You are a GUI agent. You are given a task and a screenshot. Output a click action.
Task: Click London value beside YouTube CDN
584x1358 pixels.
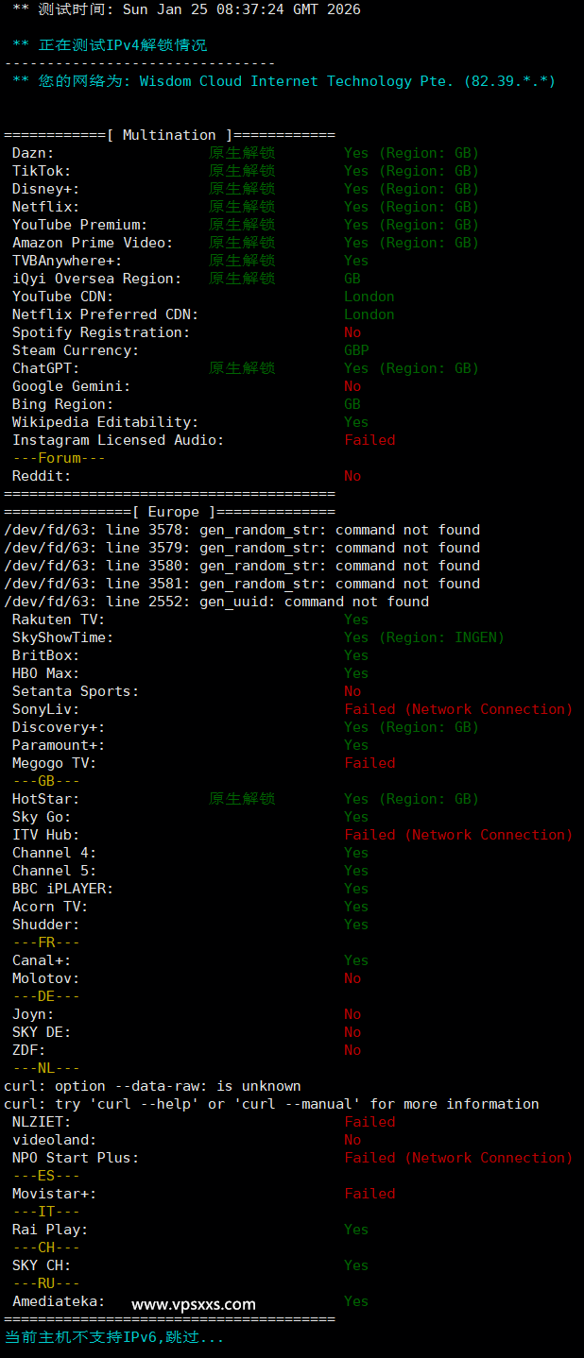pos(369,297)
